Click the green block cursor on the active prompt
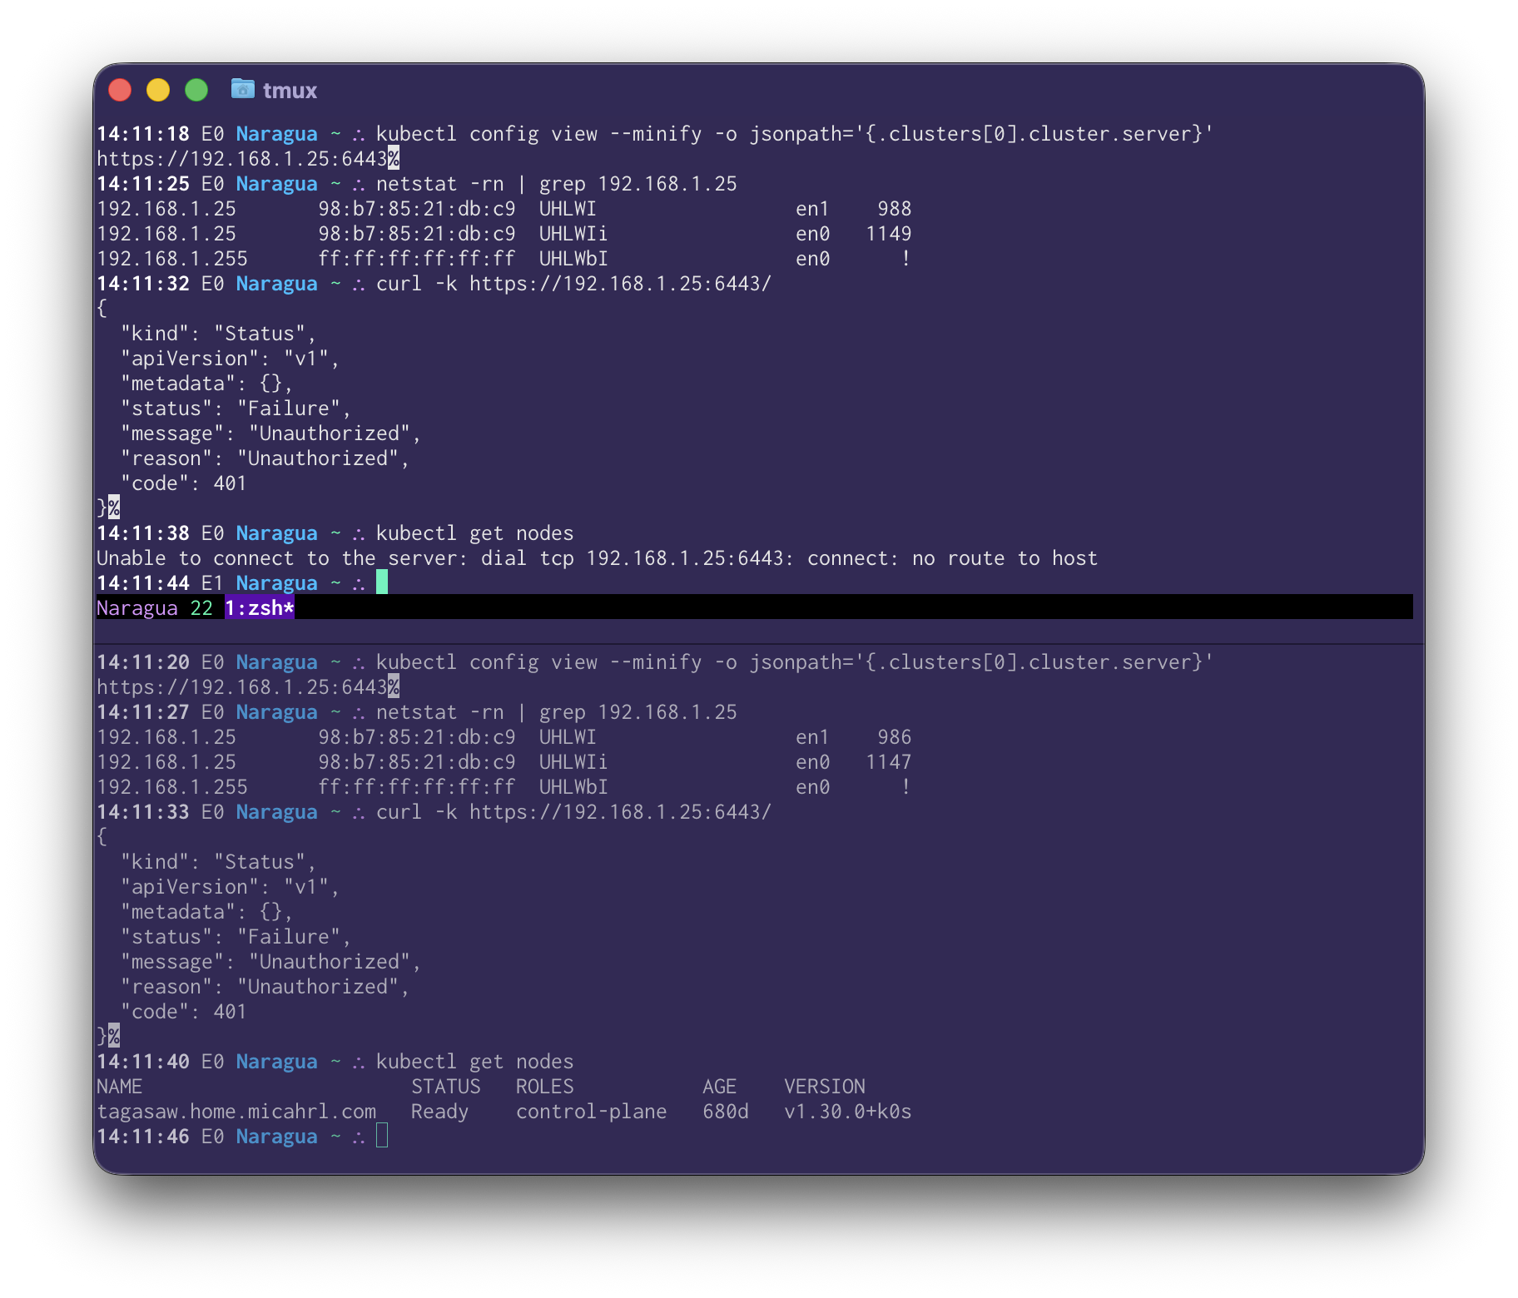The image size is (1518, 1298). tap(381, 583)
